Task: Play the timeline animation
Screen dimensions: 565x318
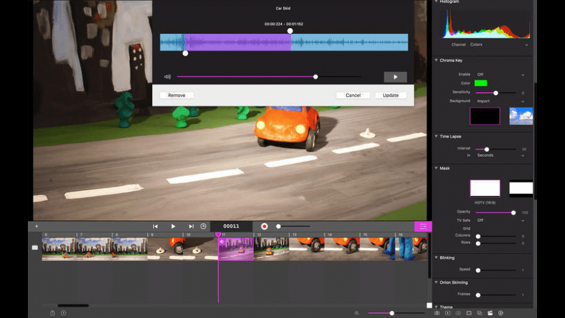Action: tap(173, 226)
